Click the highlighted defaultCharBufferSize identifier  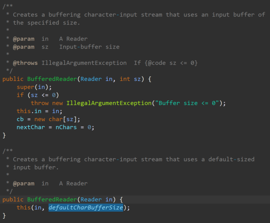86,207
